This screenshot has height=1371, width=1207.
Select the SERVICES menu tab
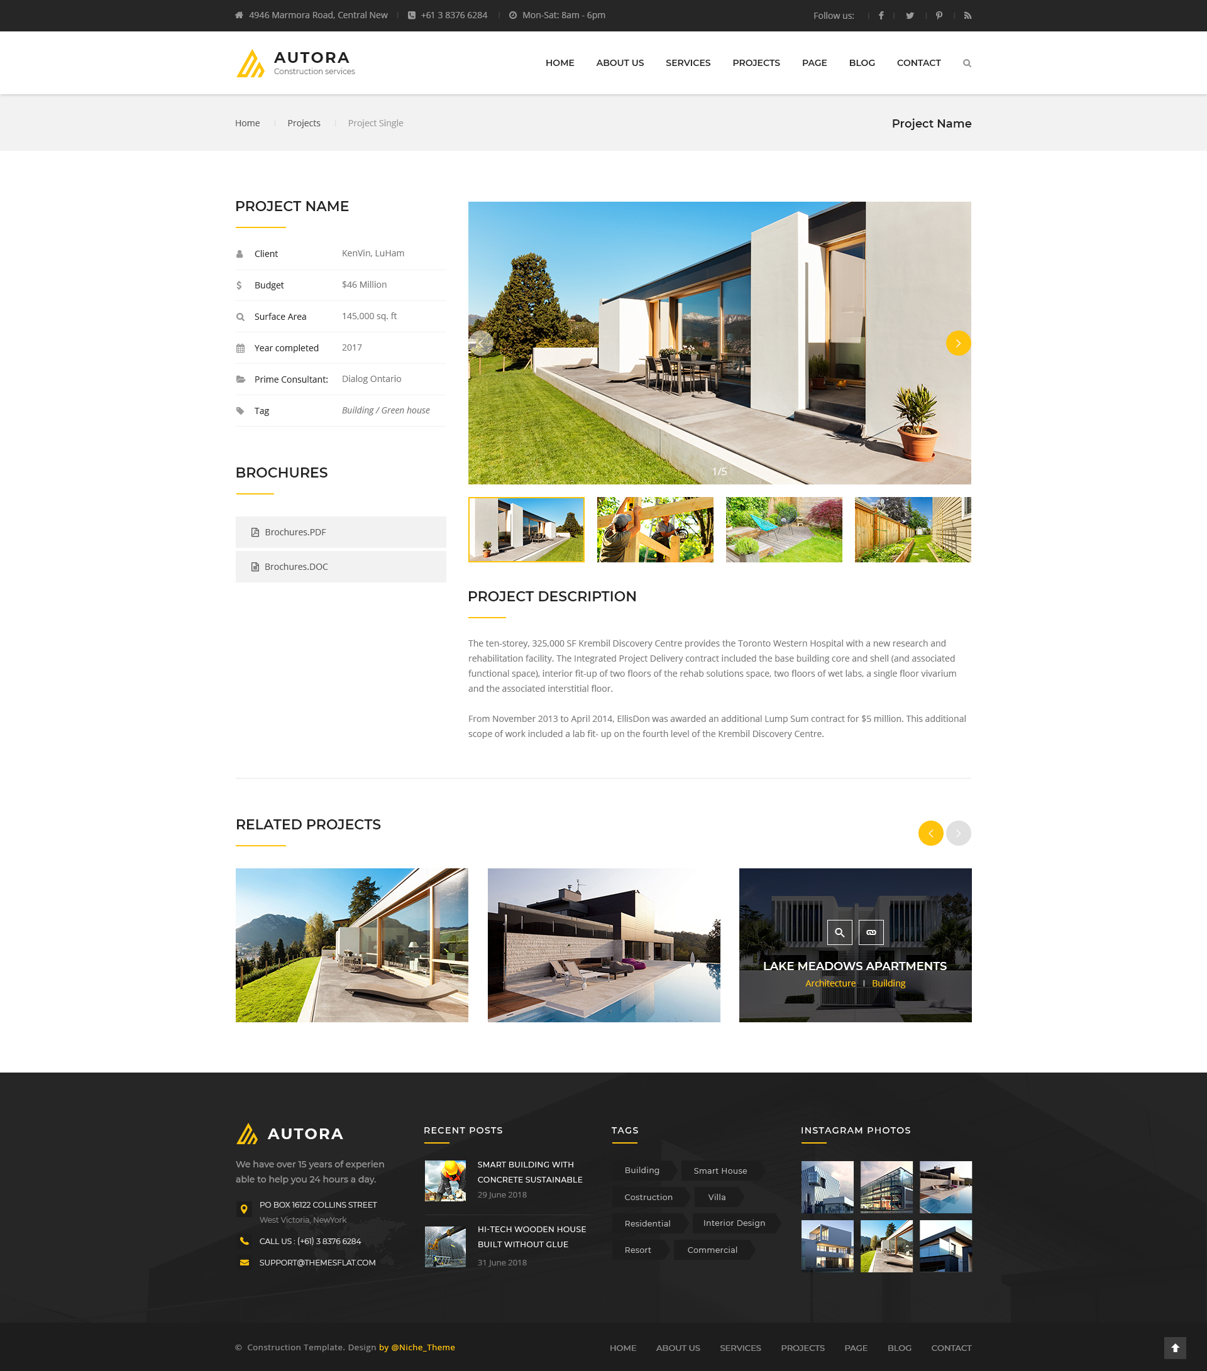(x=688, y=63)
